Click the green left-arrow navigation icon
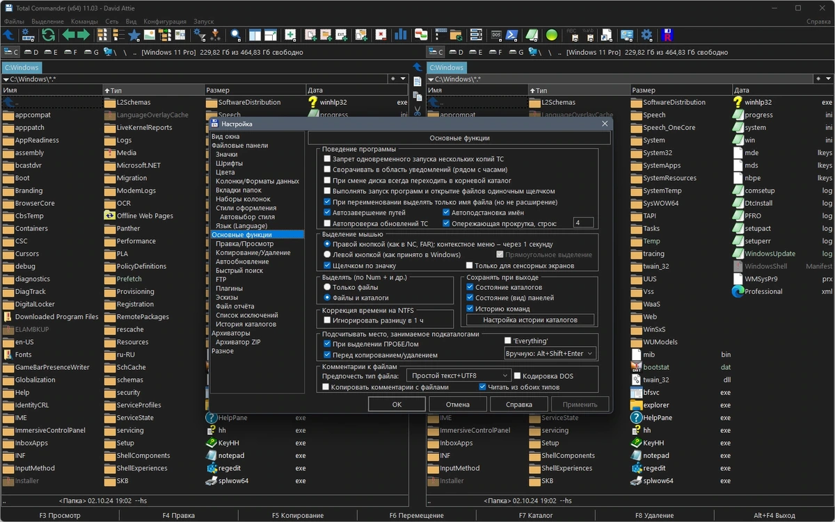The width and height of the screenshot is (835, 522). (x=67, y=35)
